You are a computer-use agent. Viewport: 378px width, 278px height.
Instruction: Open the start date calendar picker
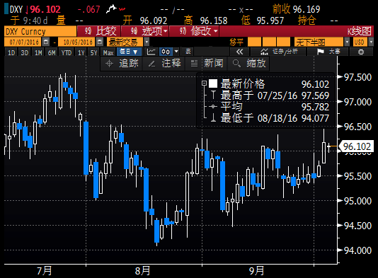tap(45, 42)
